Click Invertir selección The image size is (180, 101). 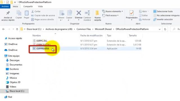coord(163,19)
